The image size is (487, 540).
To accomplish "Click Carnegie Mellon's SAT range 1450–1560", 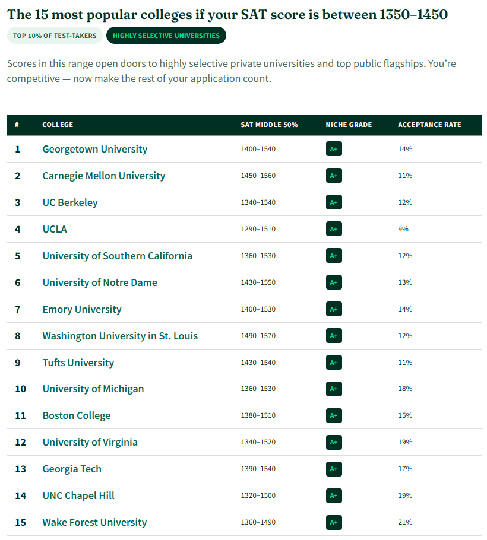I will 258,176.
